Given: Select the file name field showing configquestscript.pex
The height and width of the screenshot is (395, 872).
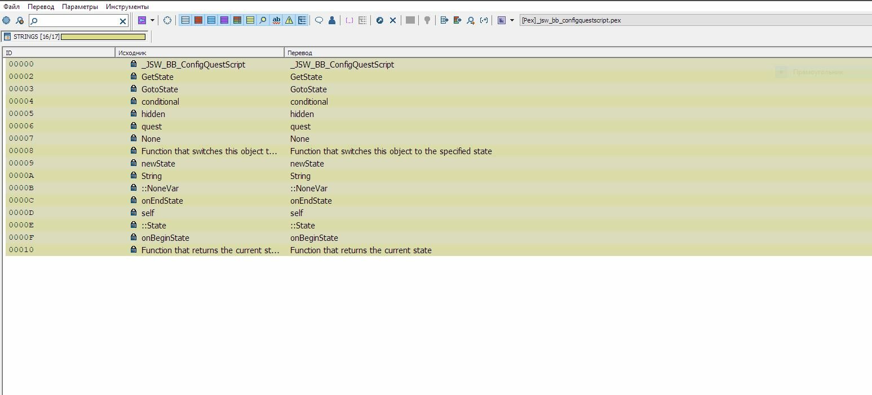Looking at the screenshot, I should (x=696, y=20).
